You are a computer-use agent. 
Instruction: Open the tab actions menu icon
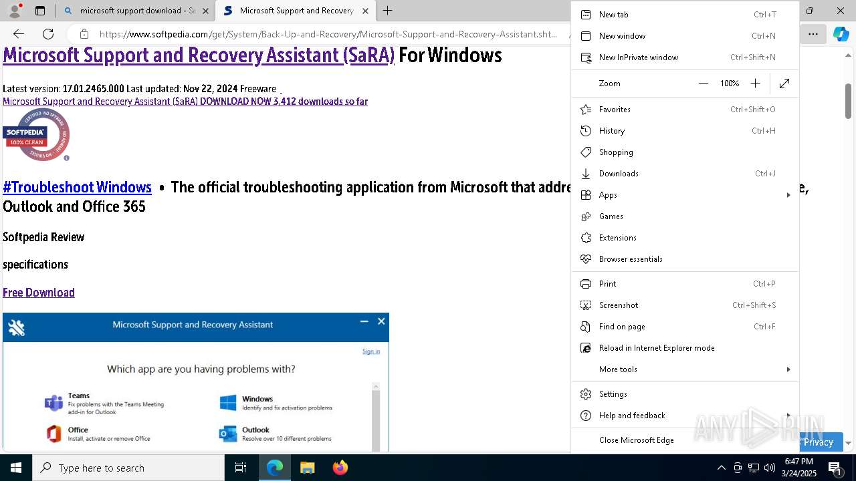click(40, 11)
